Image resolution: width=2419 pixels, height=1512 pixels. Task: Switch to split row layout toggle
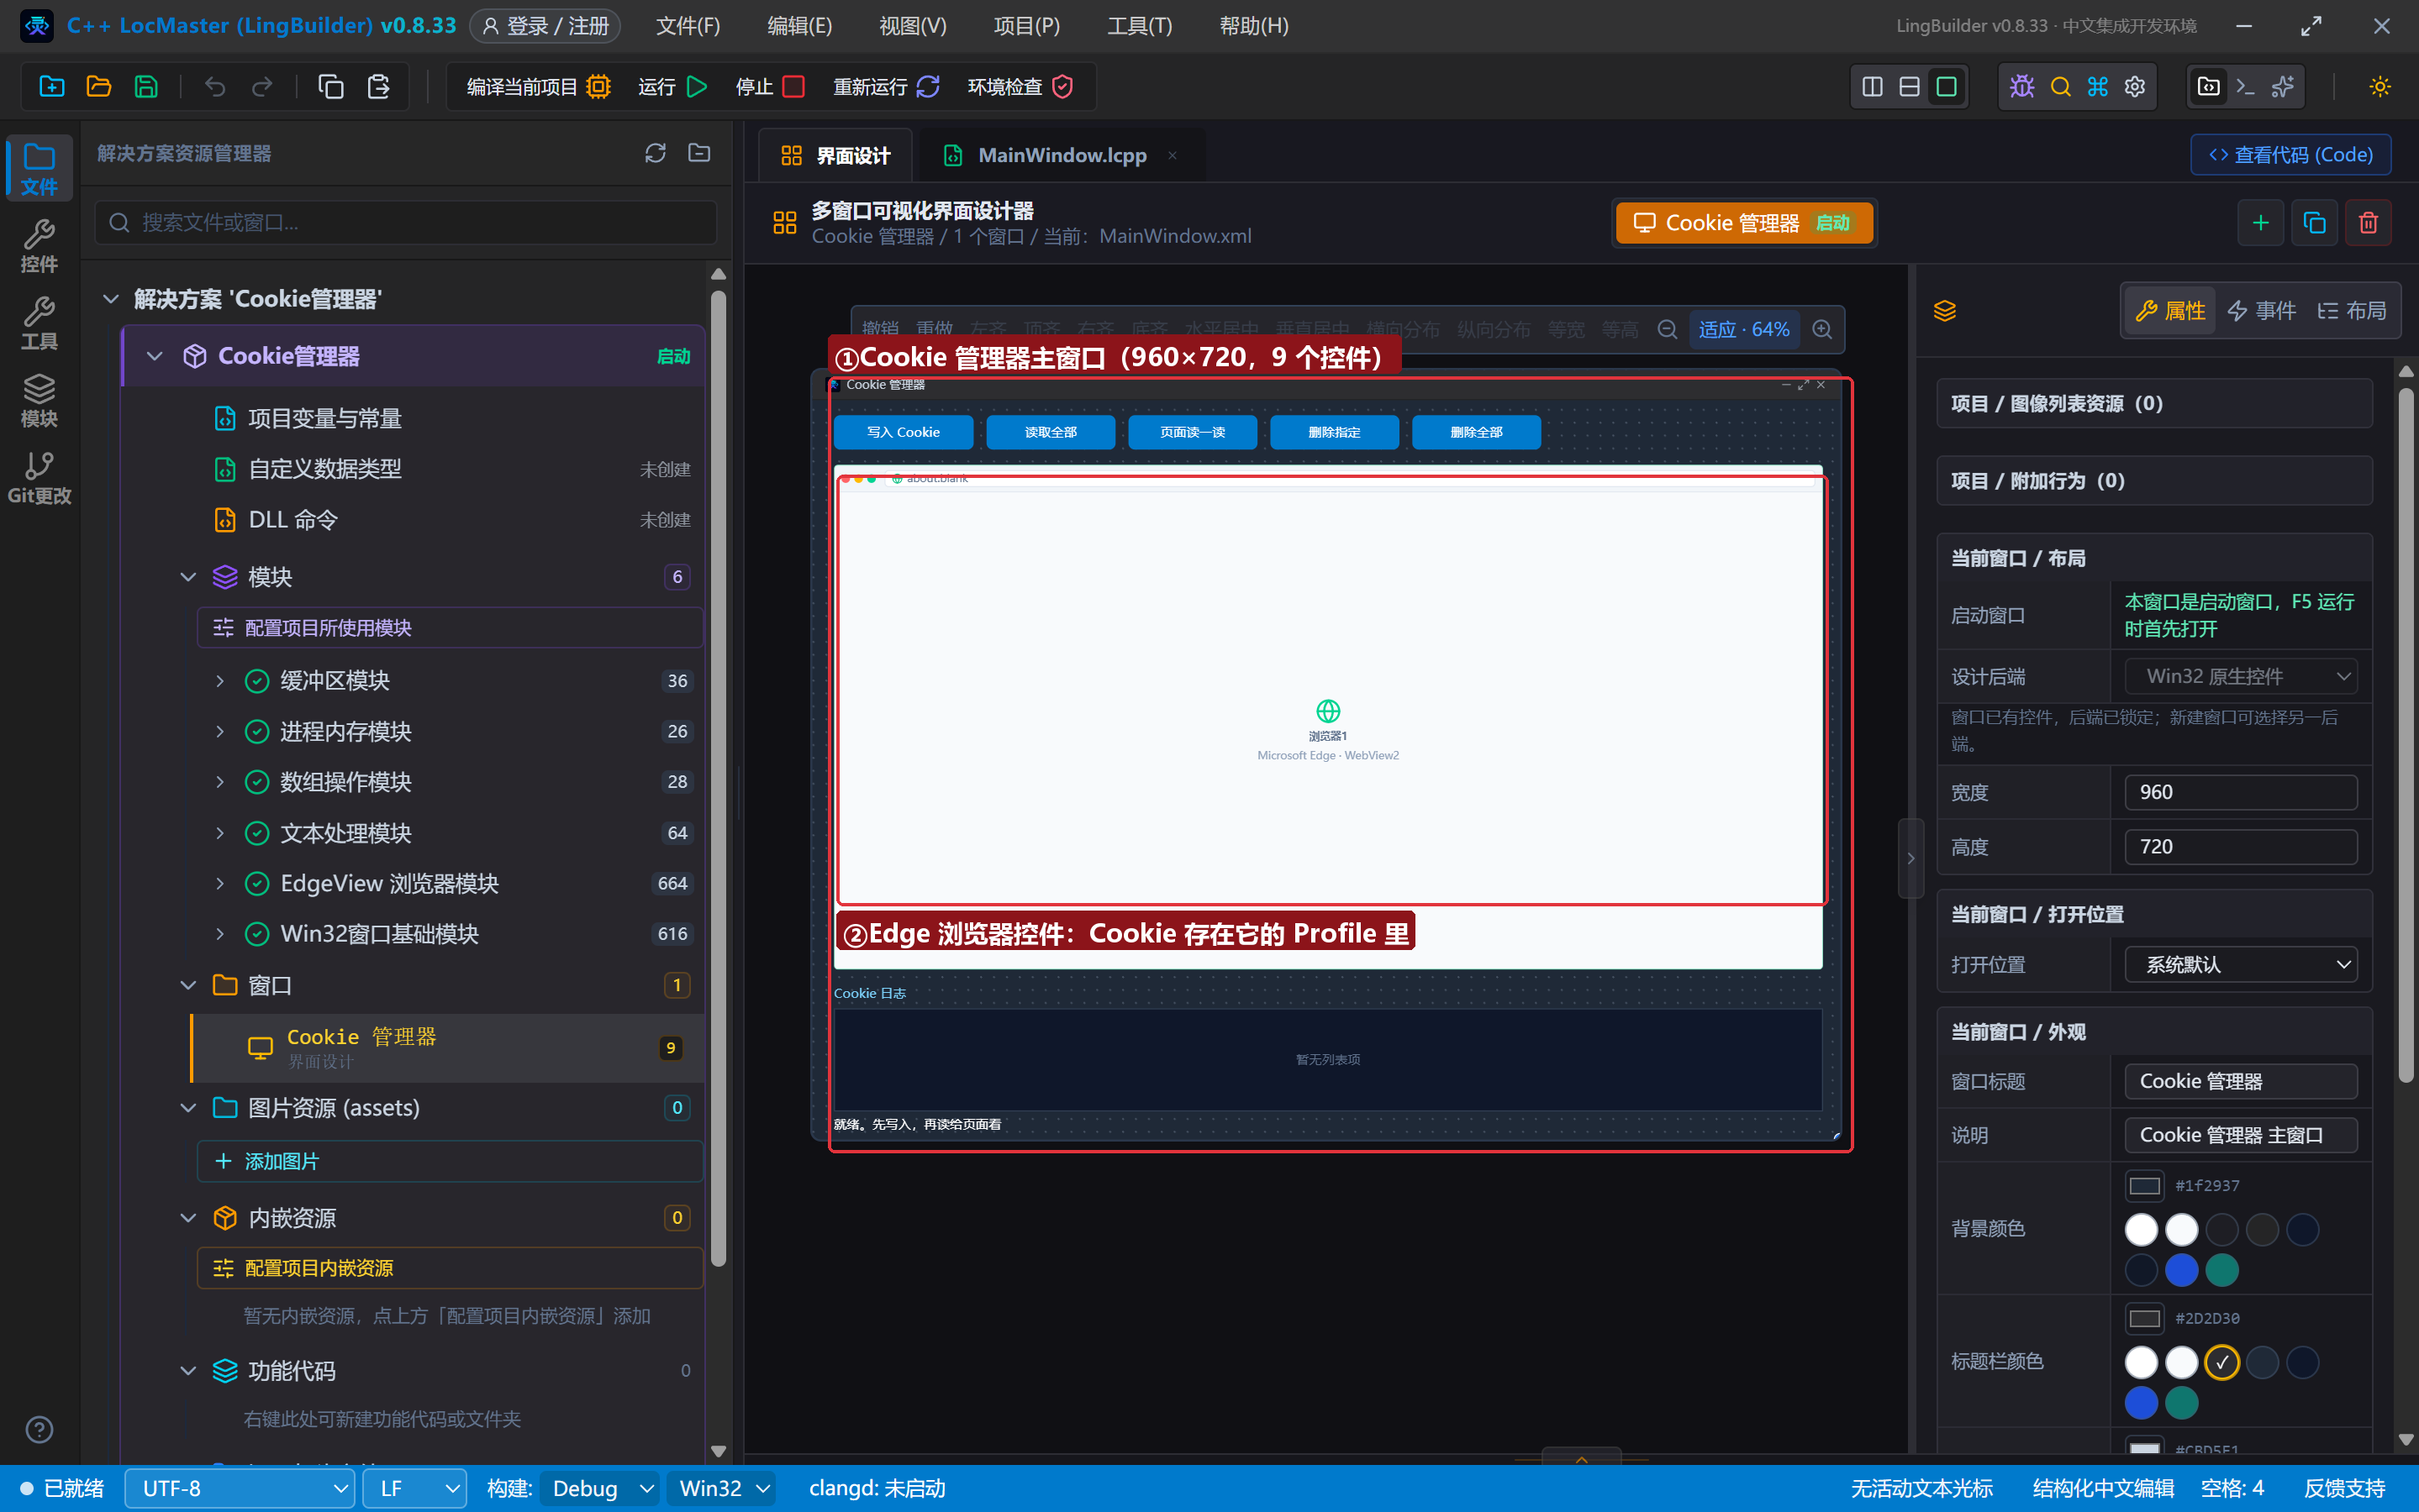(1909, 87)
